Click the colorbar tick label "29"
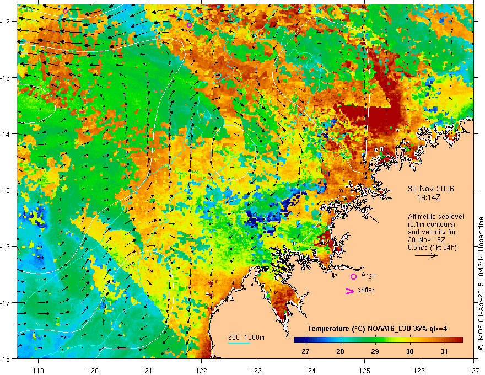Viewport: 485px width, 375px height. (x=375, y=351)
